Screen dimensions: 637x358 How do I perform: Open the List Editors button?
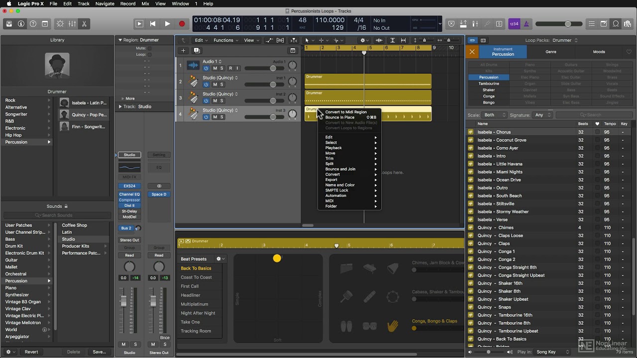[592, 23]
